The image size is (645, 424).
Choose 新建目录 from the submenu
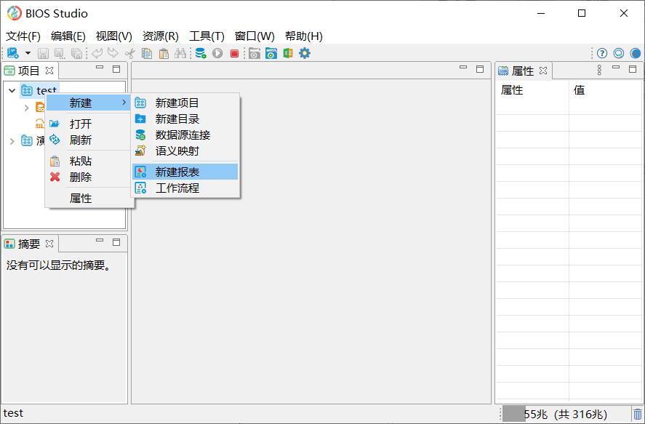[x=185, y=119]
